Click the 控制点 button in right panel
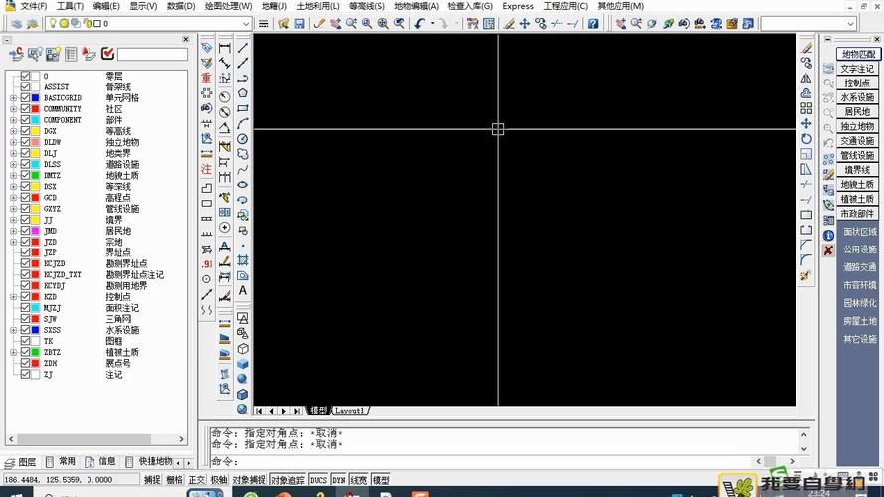This screenshot has width=884, height=497. (x=858, y=83)
